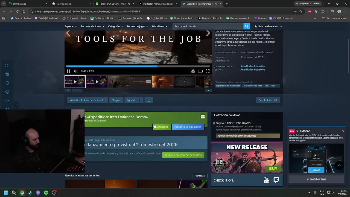Expand the 'Formas de jugar' menu
This screenshot has width=350, height=197.
pos(137,26)
